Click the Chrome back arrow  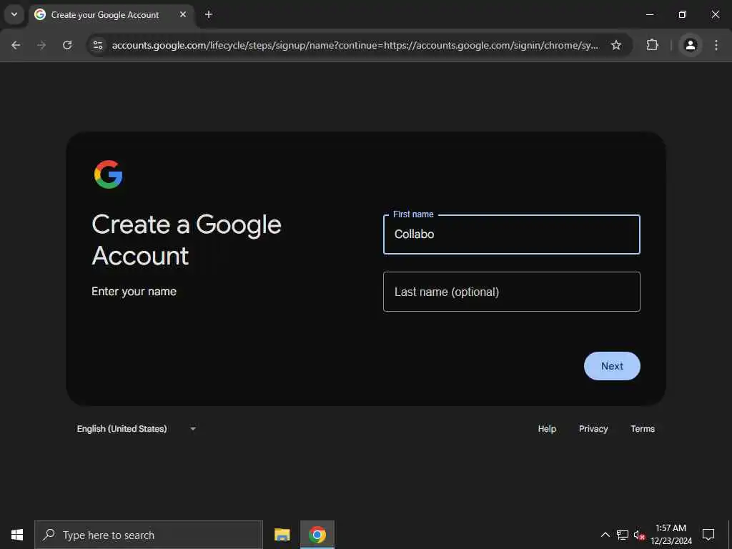[x=16, y=45]
